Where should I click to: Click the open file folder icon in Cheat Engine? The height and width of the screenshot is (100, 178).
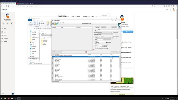pyautogui.click(x=55, y=24)
